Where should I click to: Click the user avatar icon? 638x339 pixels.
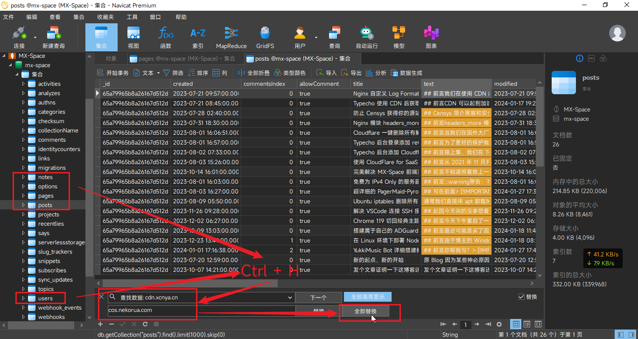617,34
